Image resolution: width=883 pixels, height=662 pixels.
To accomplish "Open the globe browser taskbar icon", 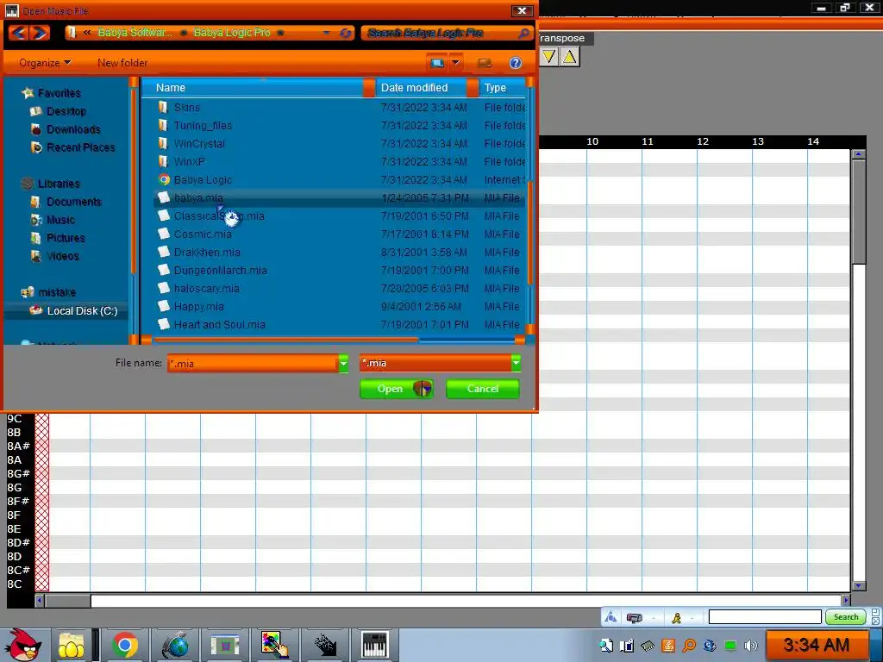I will (x=176, y=645).
